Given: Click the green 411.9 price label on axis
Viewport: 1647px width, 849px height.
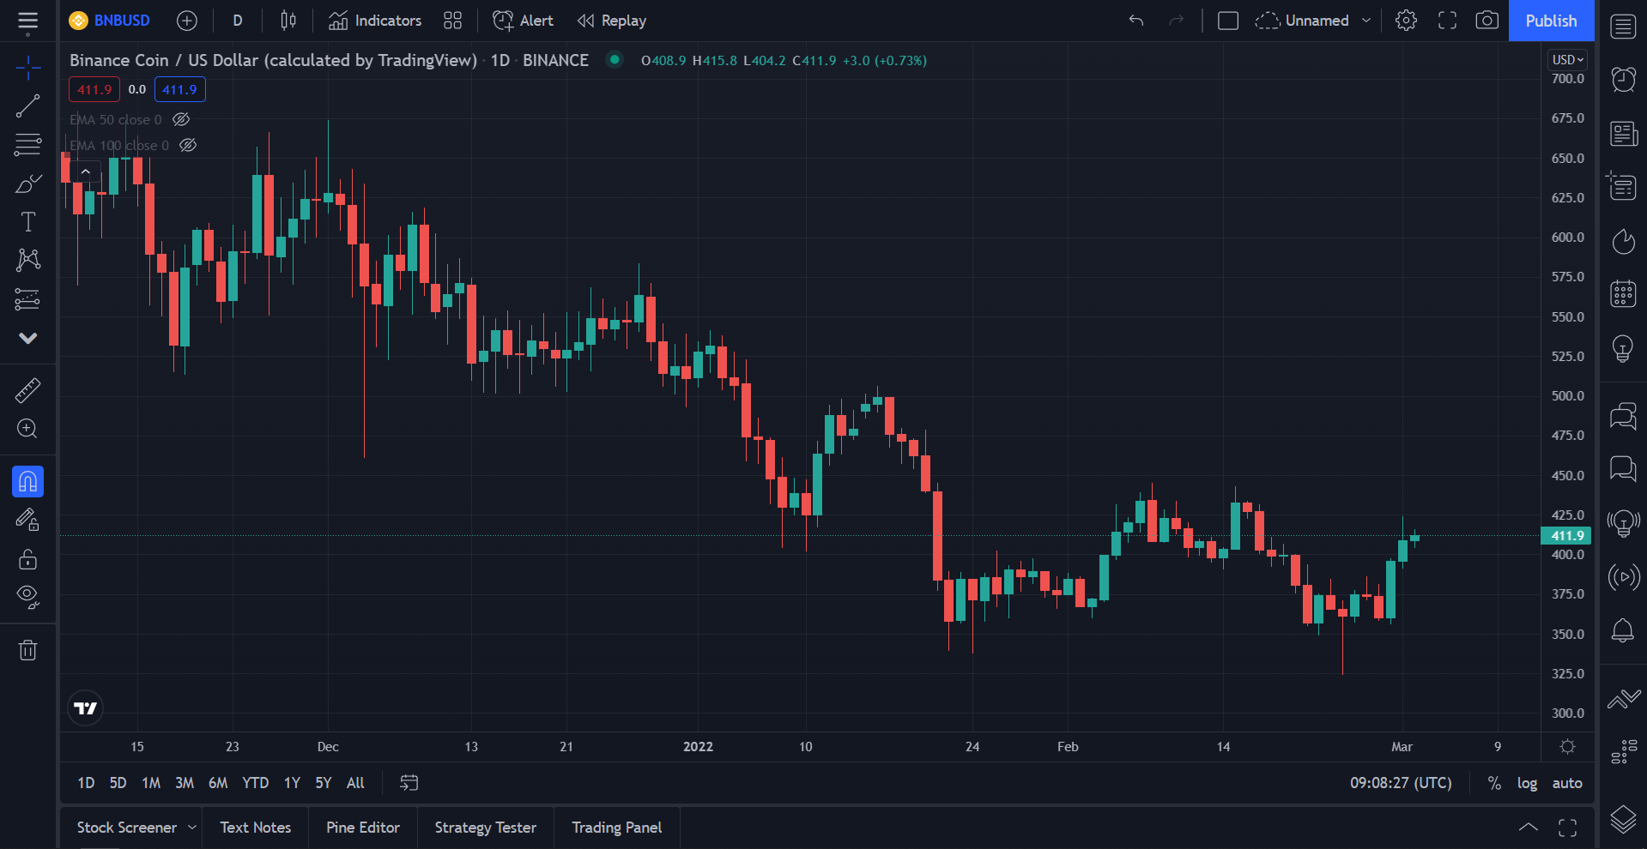Looking at the screenshot, I should (x=1566, y=535).
